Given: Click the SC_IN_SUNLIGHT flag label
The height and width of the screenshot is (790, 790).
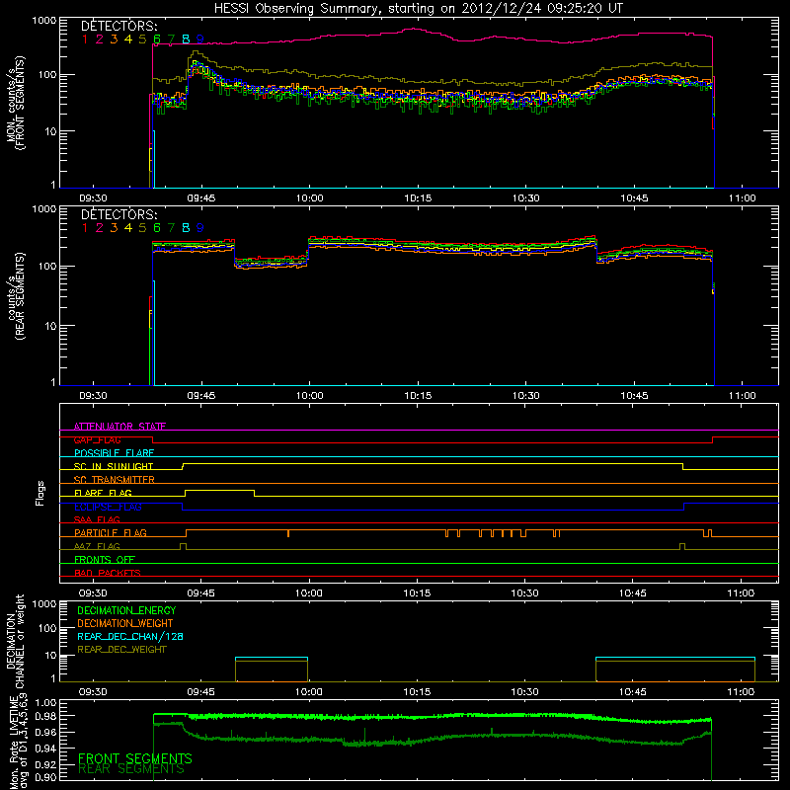Looking at the screenshot, I should [114, 466].
